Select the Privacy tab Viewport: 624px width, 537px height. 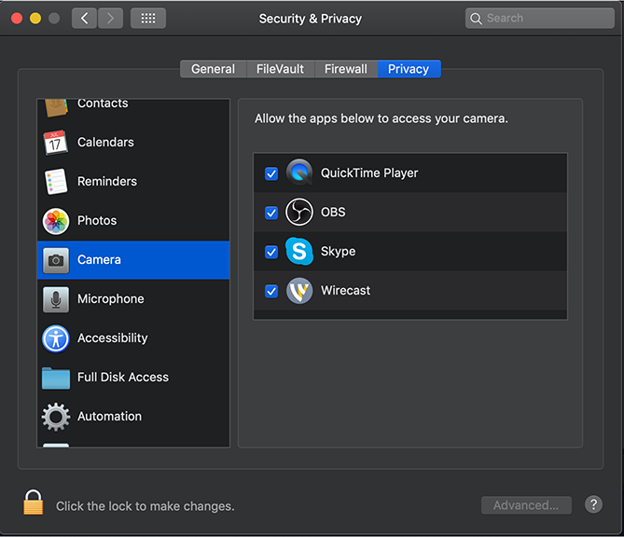[x=409, y=69]
